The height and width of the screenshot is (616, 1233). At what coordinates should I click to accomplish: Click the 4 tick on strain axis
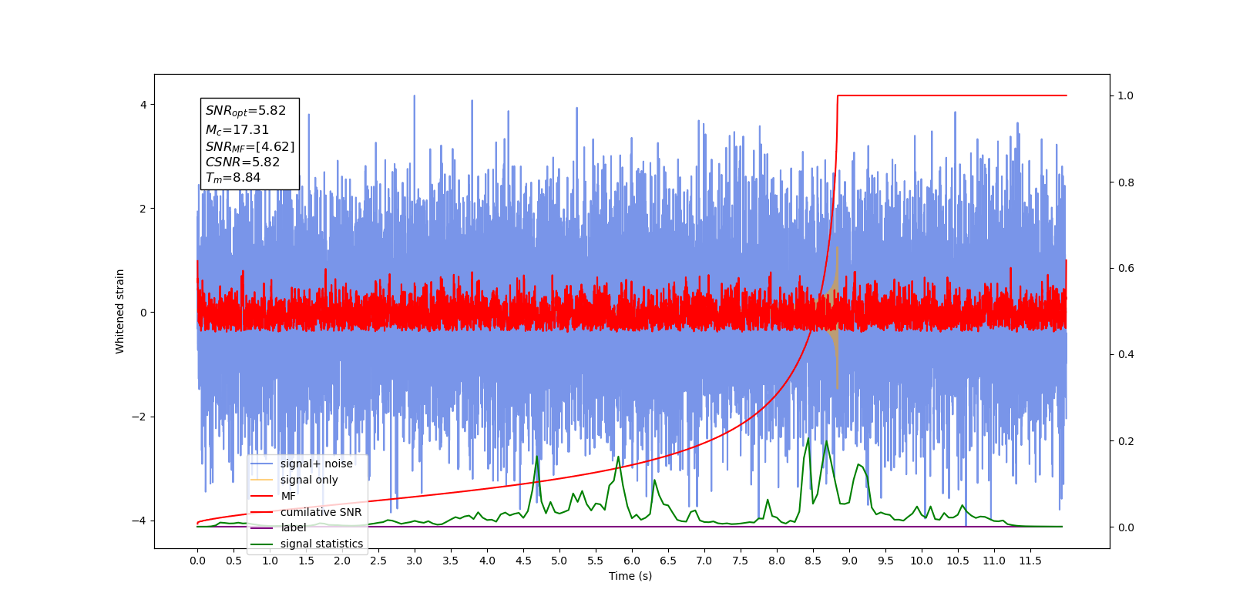(143, 105)
